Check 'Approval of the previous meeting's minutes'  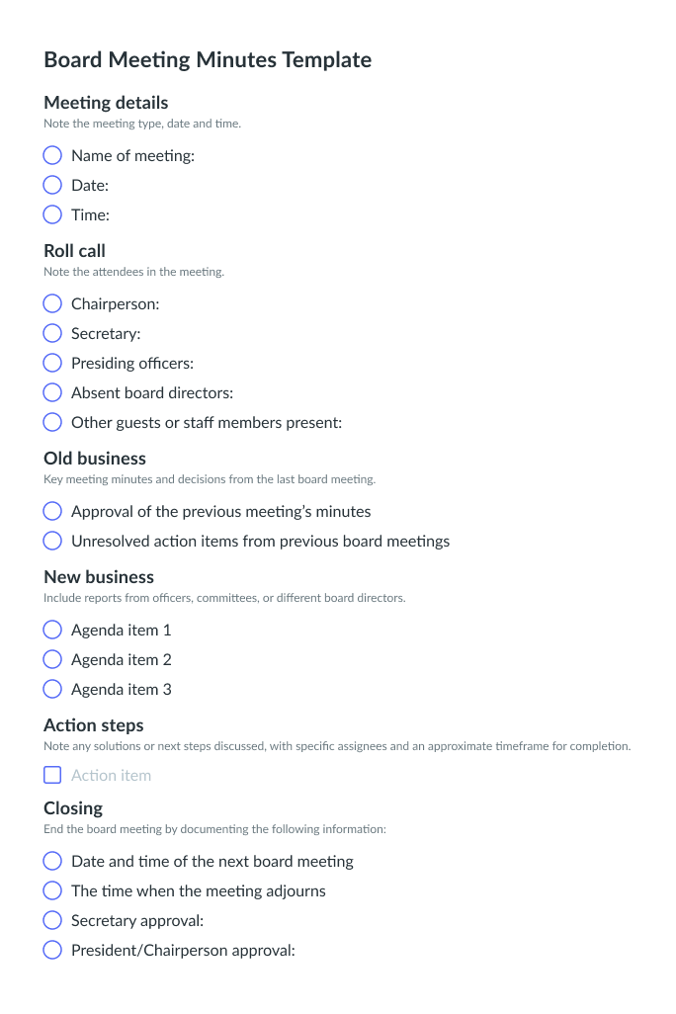tap(52, 511)
